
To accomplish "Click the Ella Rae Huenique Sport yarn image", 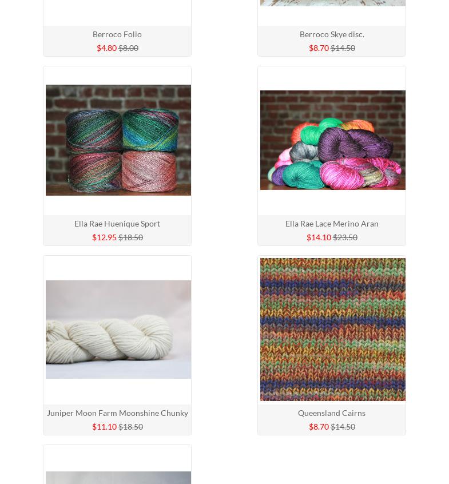I will click(118, 140).
